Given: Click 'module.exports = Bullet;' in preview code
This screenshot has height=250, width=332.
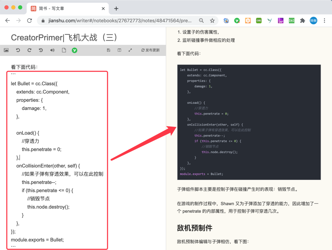Looking at the screenshot, I should 201,174.
